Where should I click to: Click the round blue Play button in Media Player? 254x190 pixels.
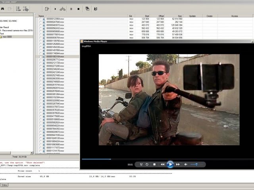[x=170, y=165]
